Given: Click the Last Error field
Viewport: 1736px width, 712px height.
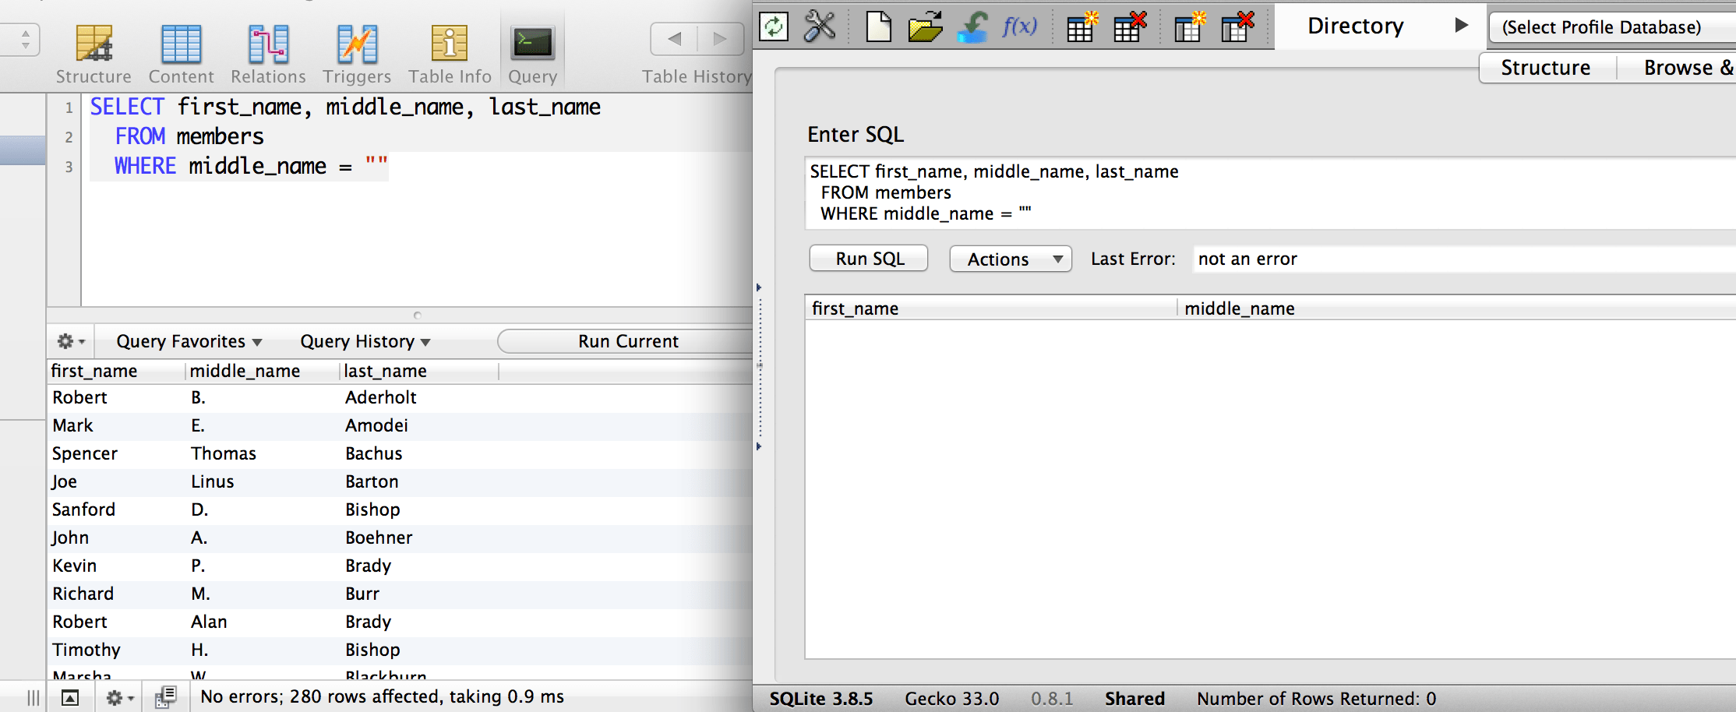Looking at the screenshot, I should (x=1465, y=259).
